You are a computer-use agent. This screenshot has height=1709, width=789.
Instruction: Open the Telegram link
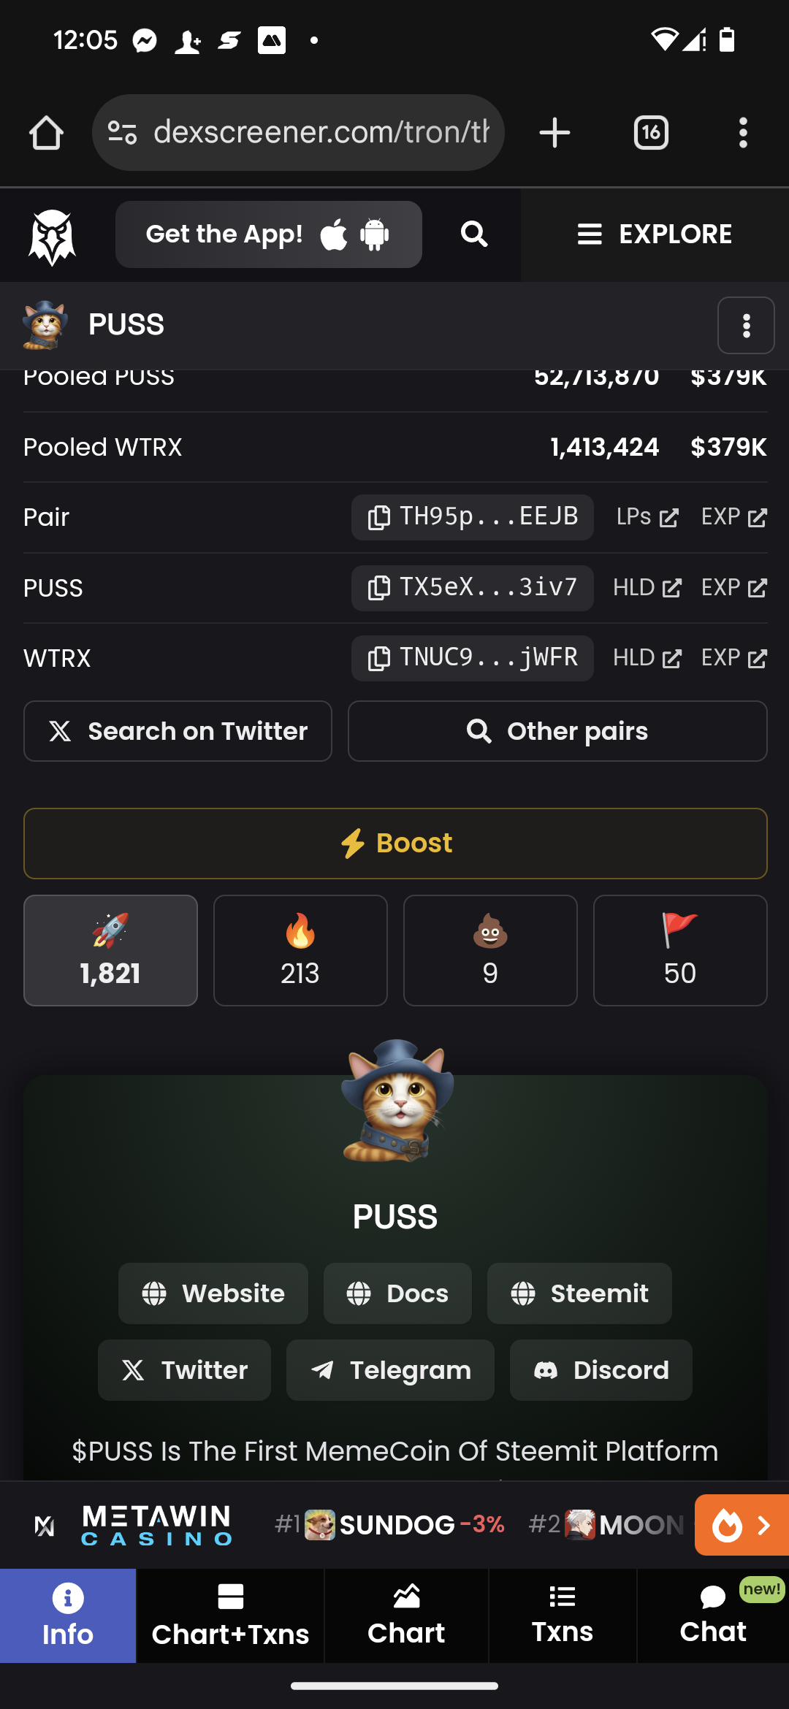coord(390,1370)
